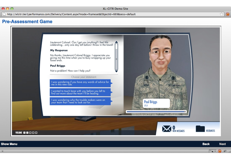This screenshot has width=231, height=159.
Task: Click the VOLUME label
Action: pyautogui.click(x=19, y=133)
